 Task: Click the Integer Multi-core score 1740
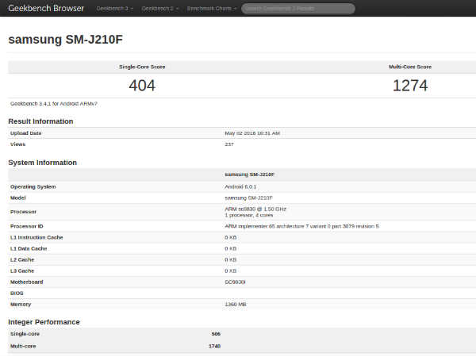[x=214, y=346]
